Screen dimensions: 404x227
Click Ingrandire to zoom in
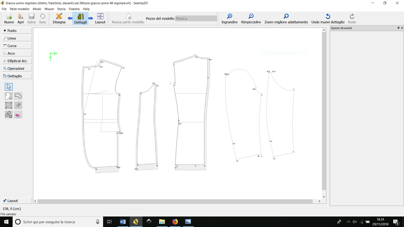(230, 17)
